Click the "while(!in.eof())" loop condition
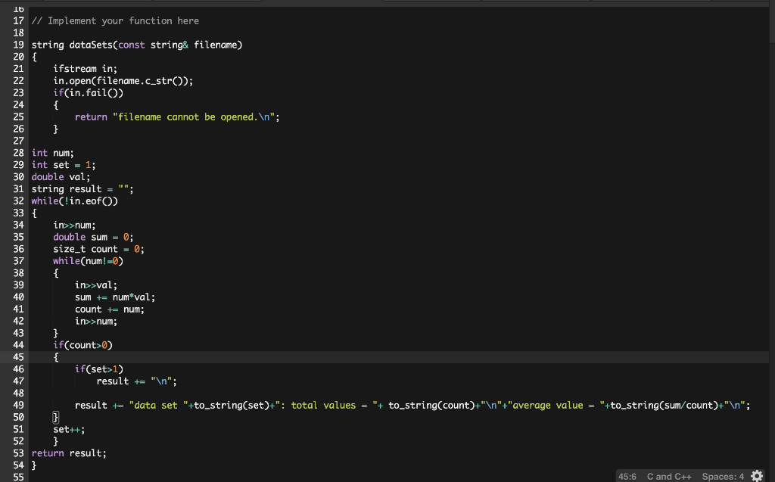This screenshot has height=482, width=775. pyautogui.click(x=74, y=201)
